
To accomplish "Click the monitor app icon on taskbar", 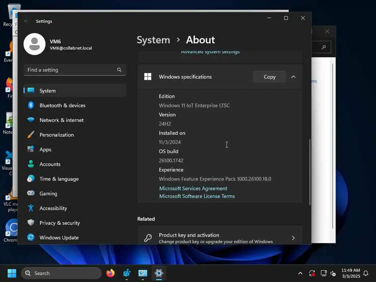I will point(143,273).
